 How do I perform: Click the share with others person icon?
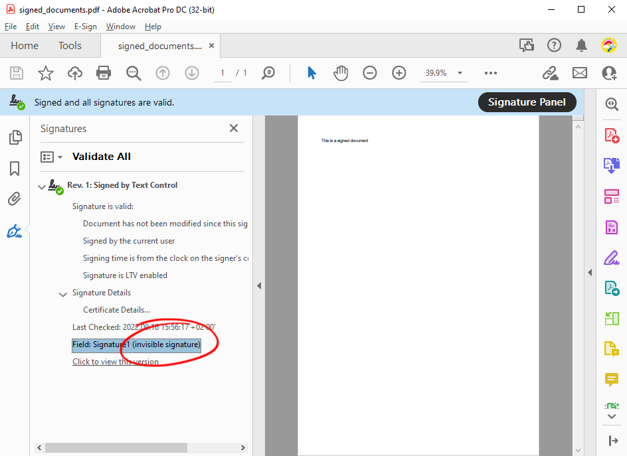pyautogui.click(x=610, y=73)
